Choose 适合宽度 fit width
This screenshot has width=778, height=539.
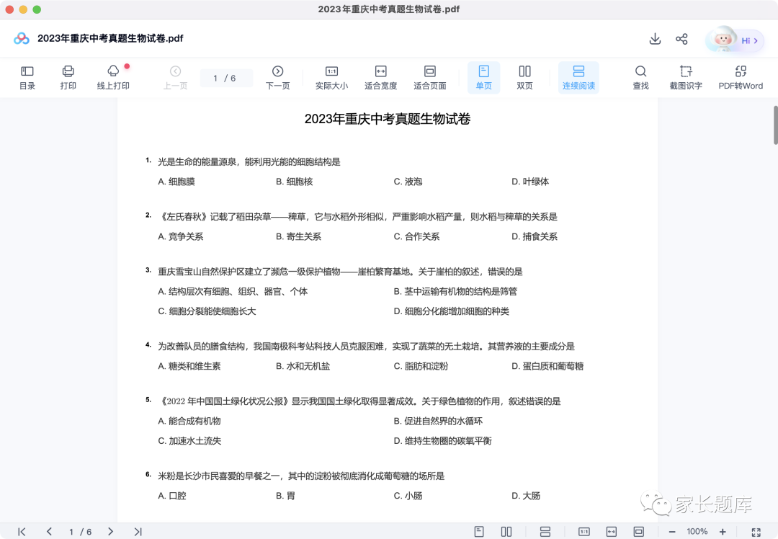[x=380, y=77]
